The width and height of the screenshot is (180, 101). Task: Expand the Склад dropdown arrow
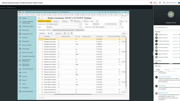[79, 27]
